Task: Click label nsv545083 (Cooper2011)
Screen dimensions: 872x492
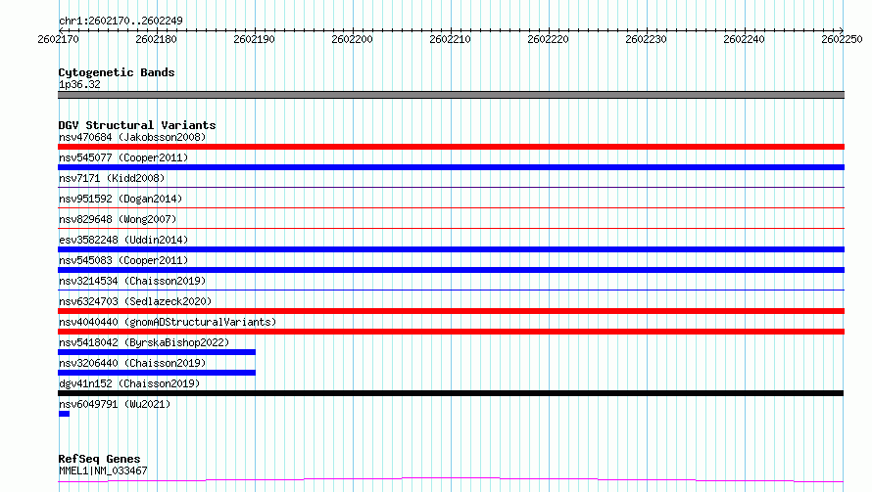Action: 123,260
